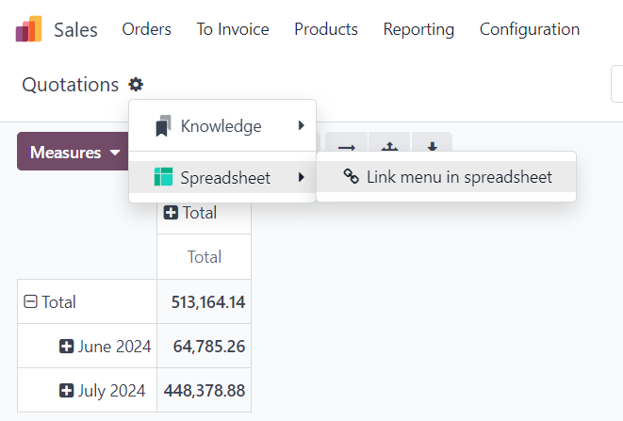The height and width of the screenshot is (421, 623).
Task: Expand the Total column header
Action: [172, 213]
